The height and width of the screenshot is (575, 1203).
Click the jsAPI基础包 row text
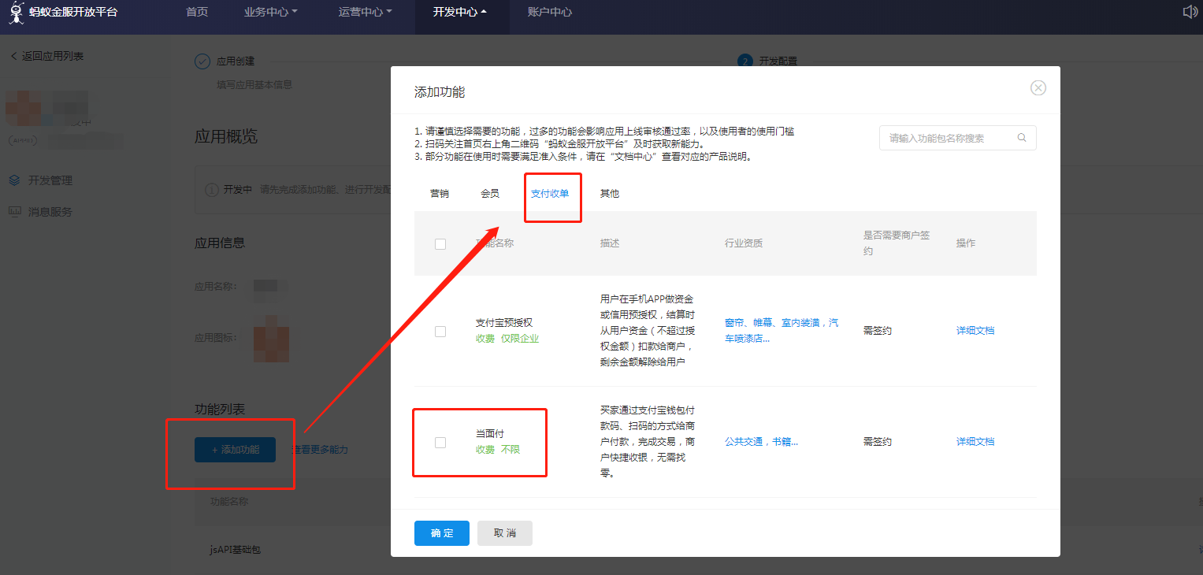[235, 550]
